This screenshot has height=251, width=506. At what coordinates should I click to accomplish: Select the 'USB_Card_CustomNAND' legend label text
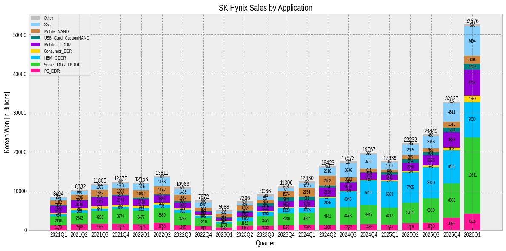[66, 38]
